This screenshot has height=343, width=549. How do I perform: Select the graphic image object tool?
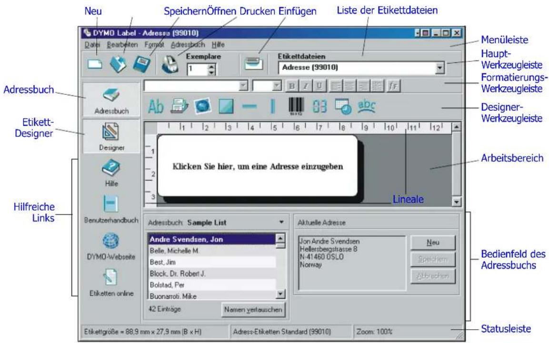[203, 106]
